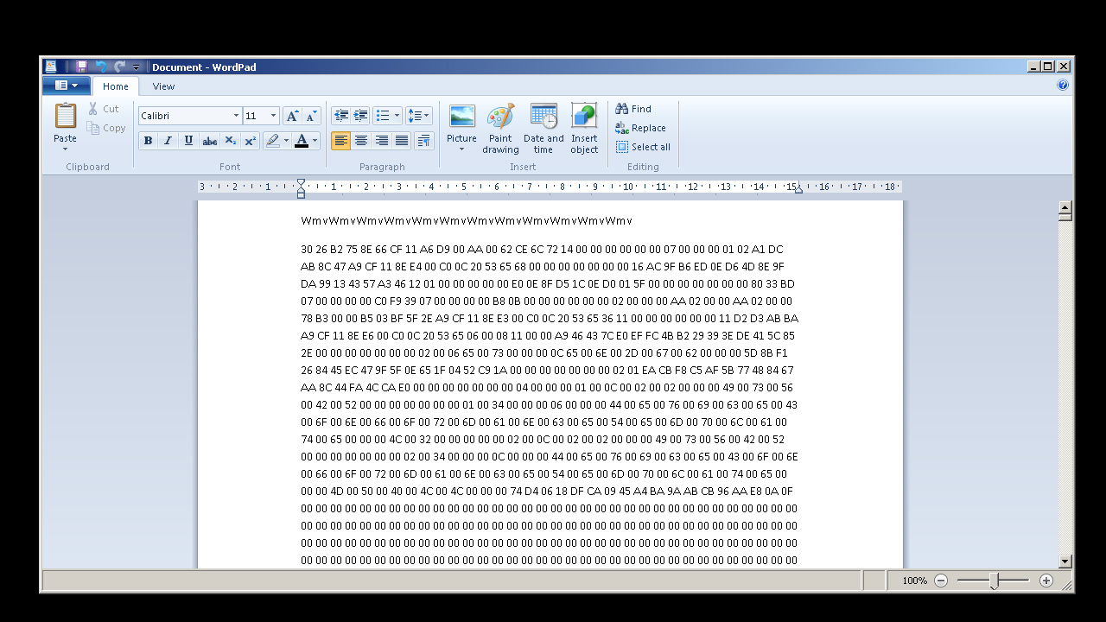The width and height of the screenshot is (1106, 622).
Task: Click the 100% zoom level text
Action: click(915, 581)
